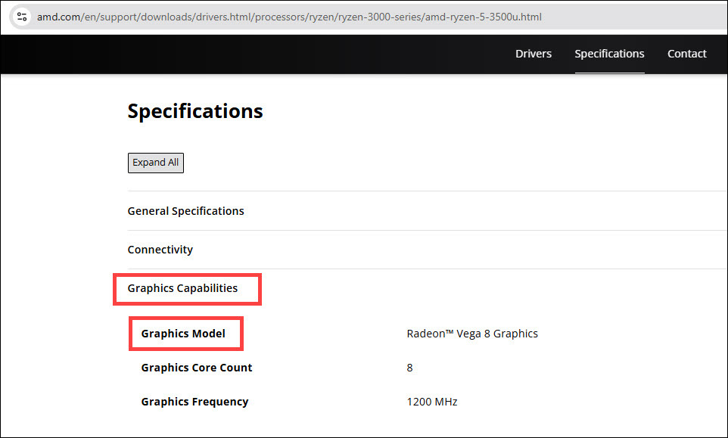Click the core count value of 8
This screenshot has width=728, height=438.
(409, 368)
